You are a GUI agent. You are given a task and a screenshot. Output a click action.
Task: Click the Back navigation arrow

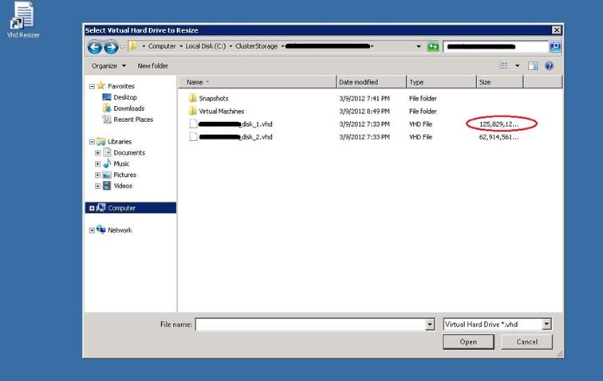(95, 46)
